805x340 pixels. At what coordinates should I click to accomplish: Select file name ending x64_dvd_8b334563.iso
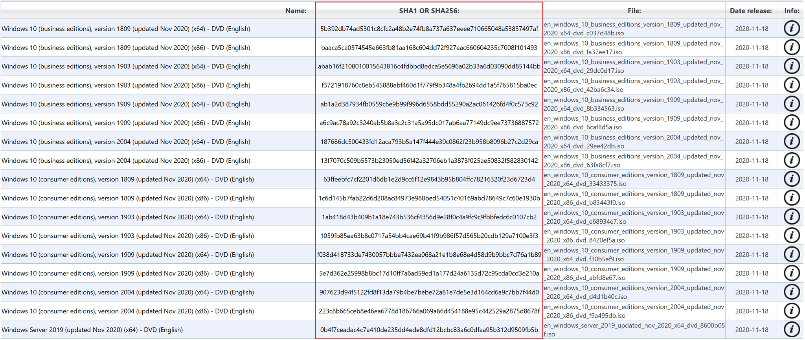(634, 104)
